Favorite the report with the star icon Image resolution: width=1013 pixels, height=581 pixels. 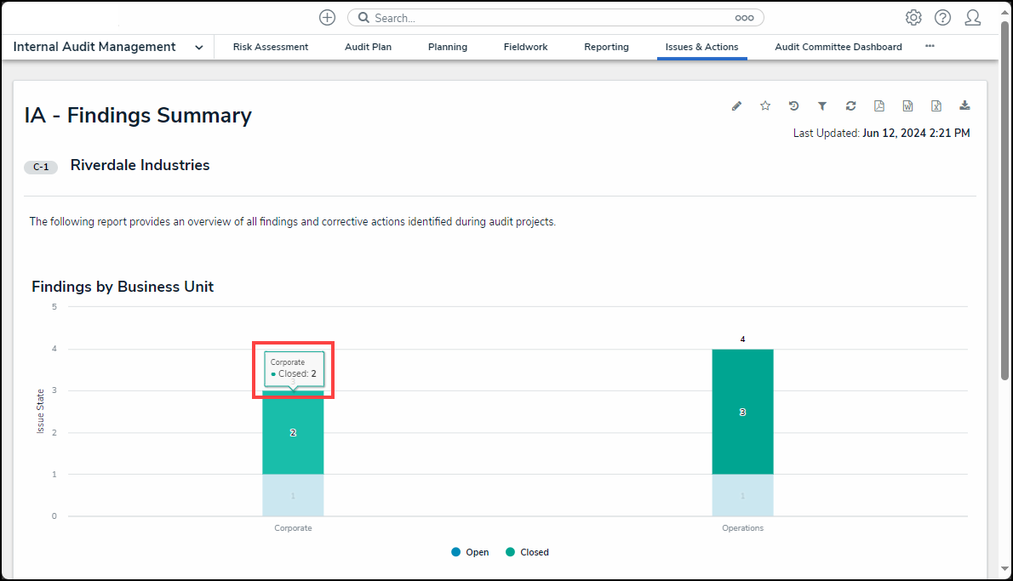(x=765, y=106)
